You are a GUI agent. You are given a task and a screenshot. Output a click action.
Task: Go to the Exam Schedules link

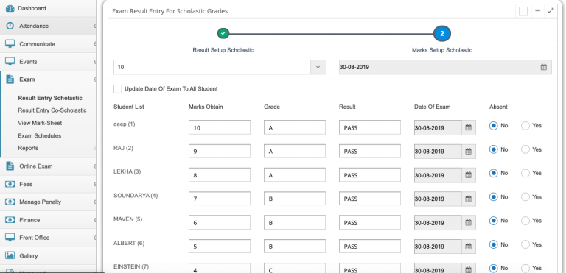[x=39, y=135]
